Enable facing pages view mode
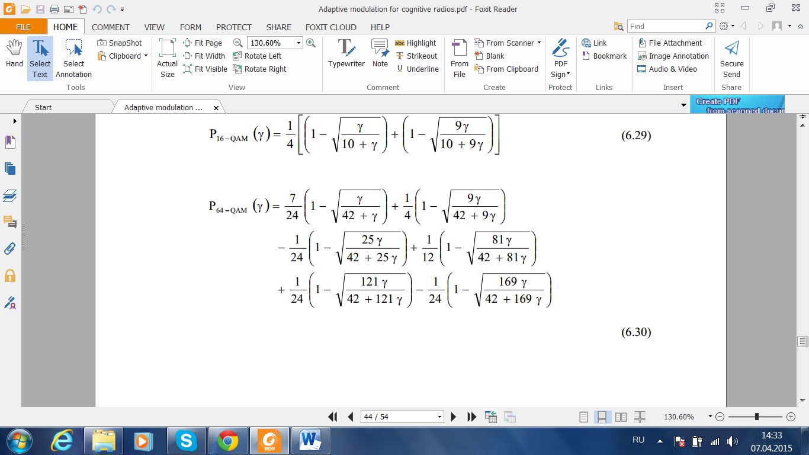 point(621,417)
